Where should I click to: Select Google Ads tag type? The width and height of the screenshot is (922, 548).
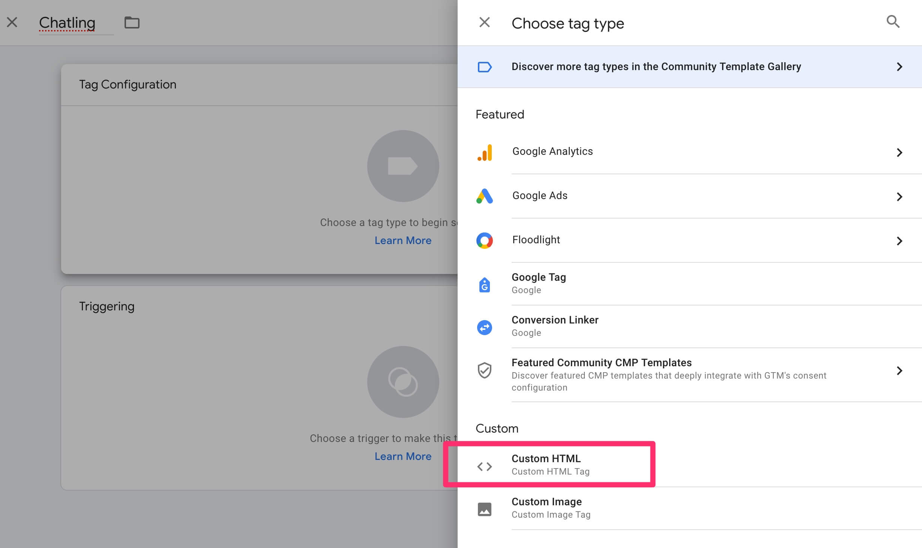tap(689, 196)
